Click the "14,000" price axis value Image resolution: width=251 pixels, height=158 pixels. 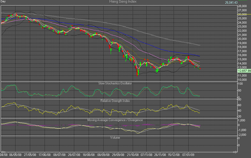(x=242, y=63)
